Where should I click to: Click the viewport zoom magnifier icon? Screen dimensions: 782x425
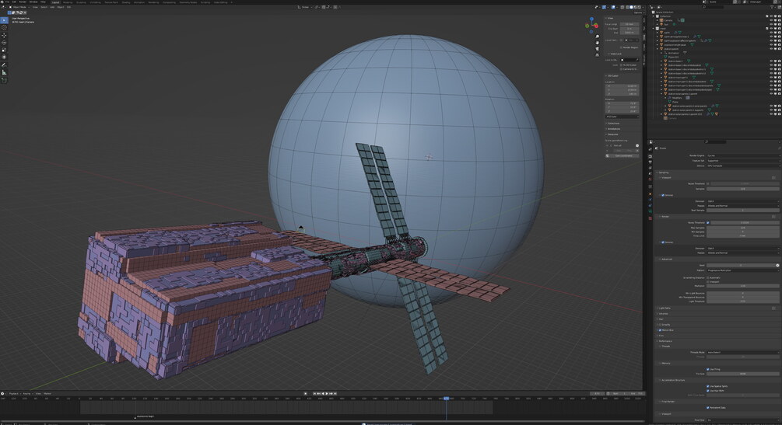tap(597, 37)
